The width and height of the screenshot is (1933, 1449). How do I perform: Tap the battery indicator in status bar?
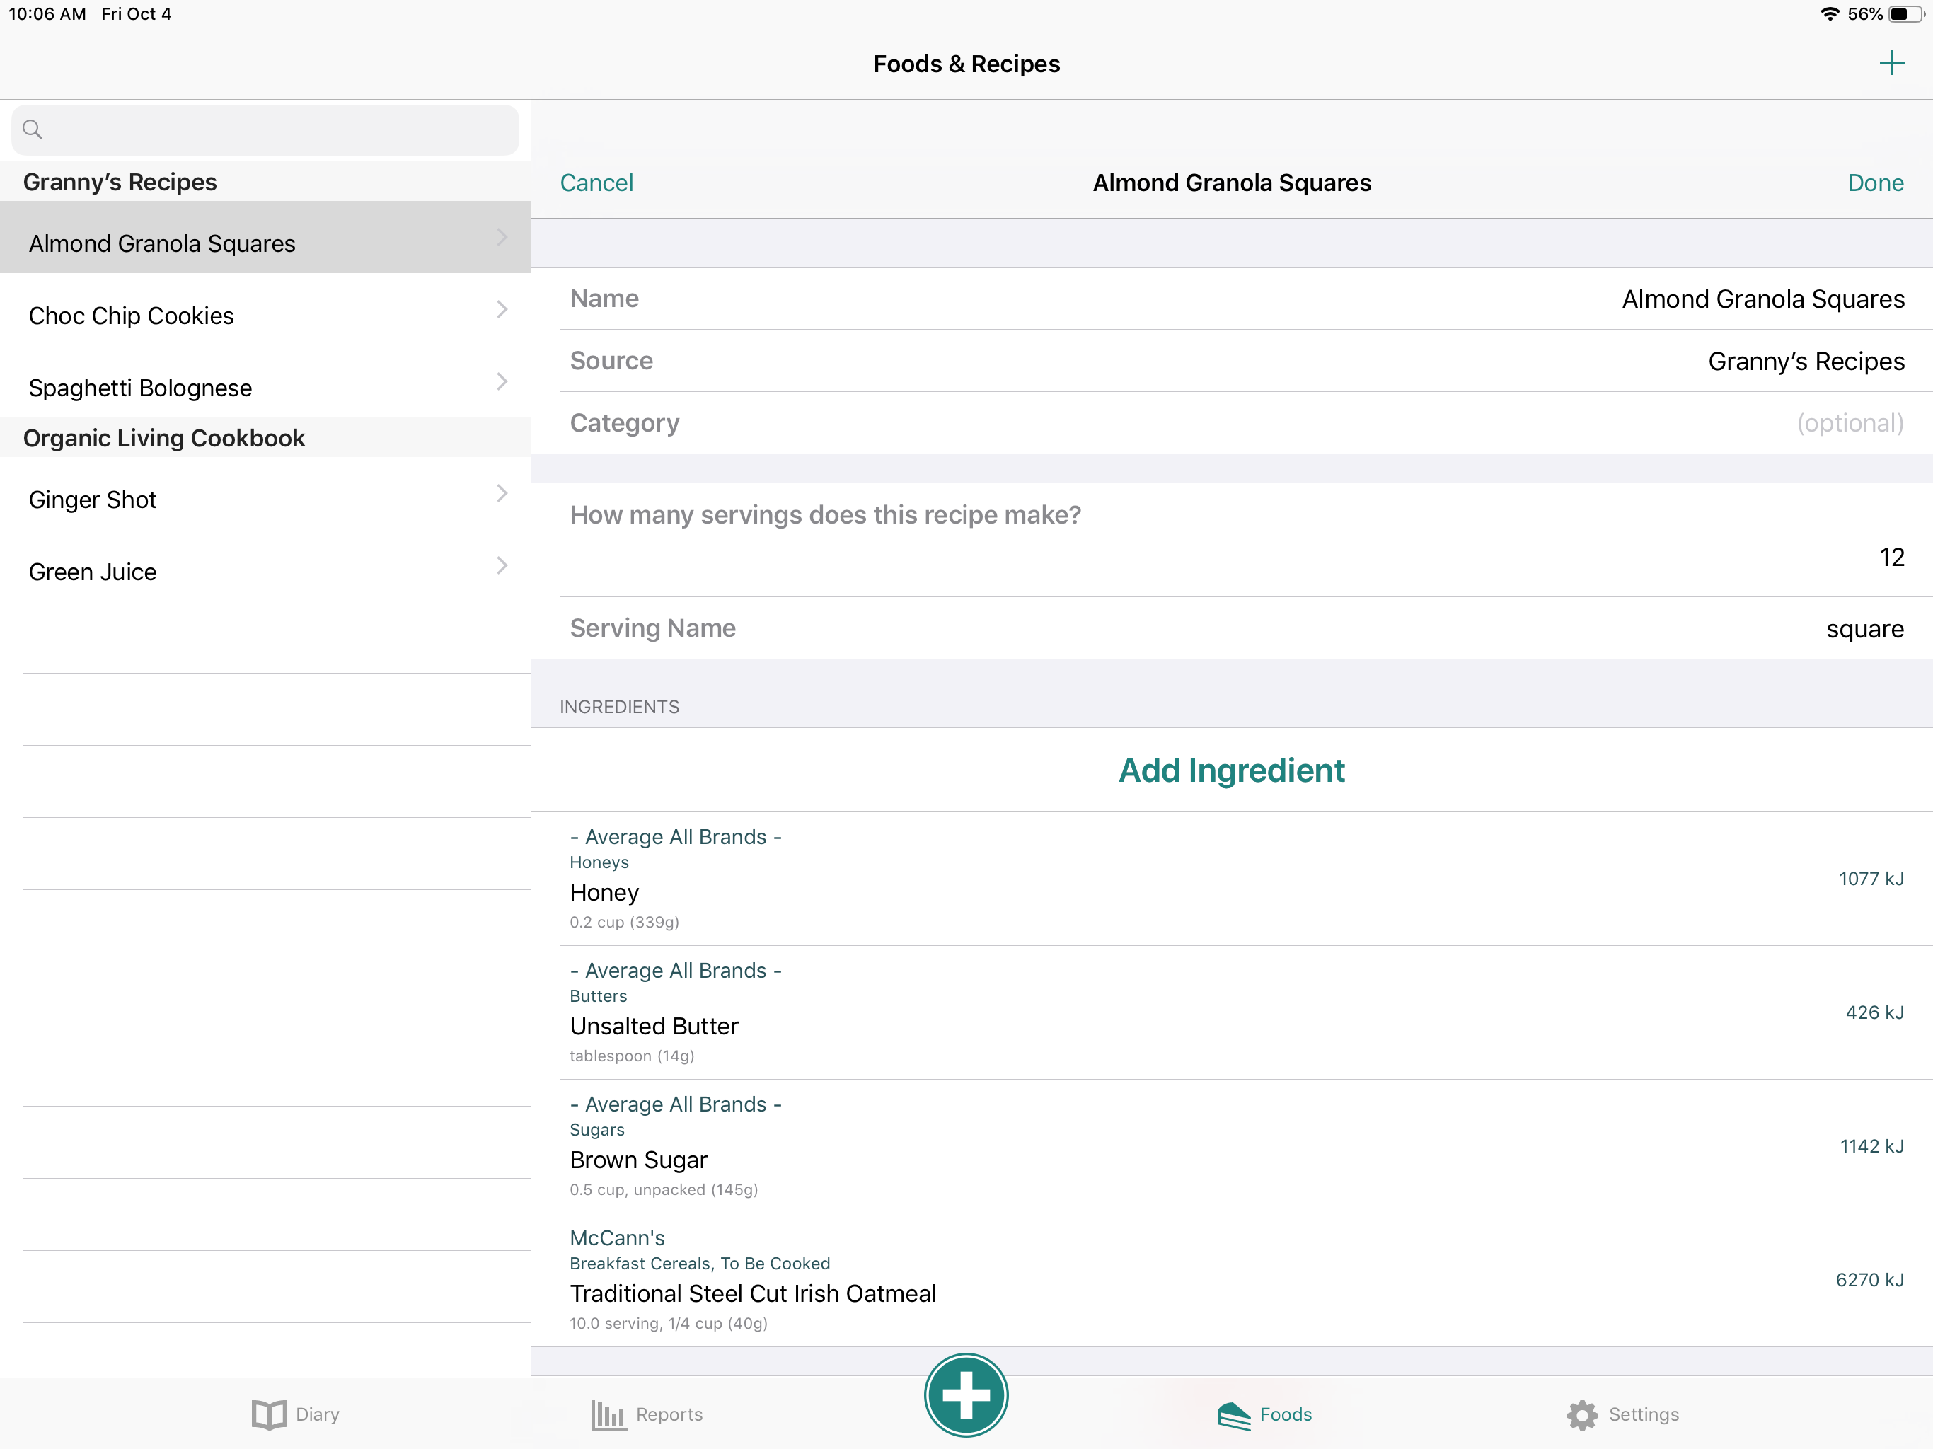point(1903,14)
